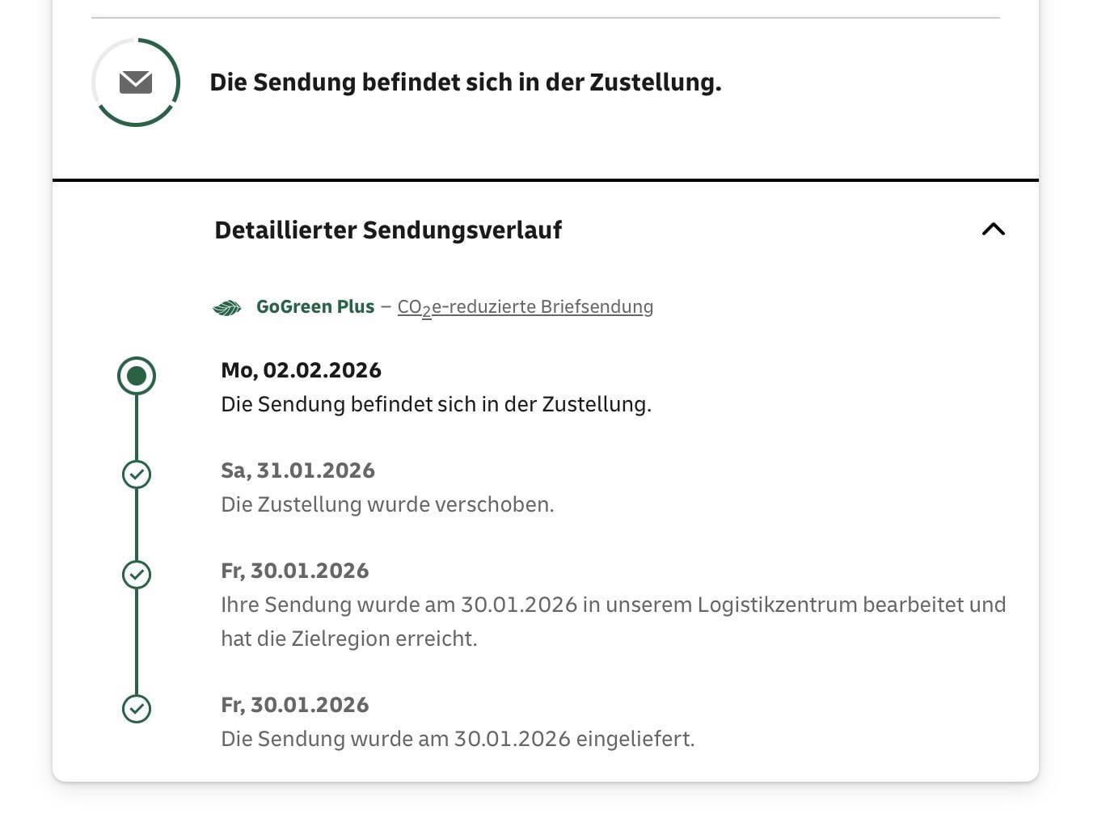Open the CO2e-reduzierte Briefsendung link
This screenshot has height=818, width=1110.
524,306
